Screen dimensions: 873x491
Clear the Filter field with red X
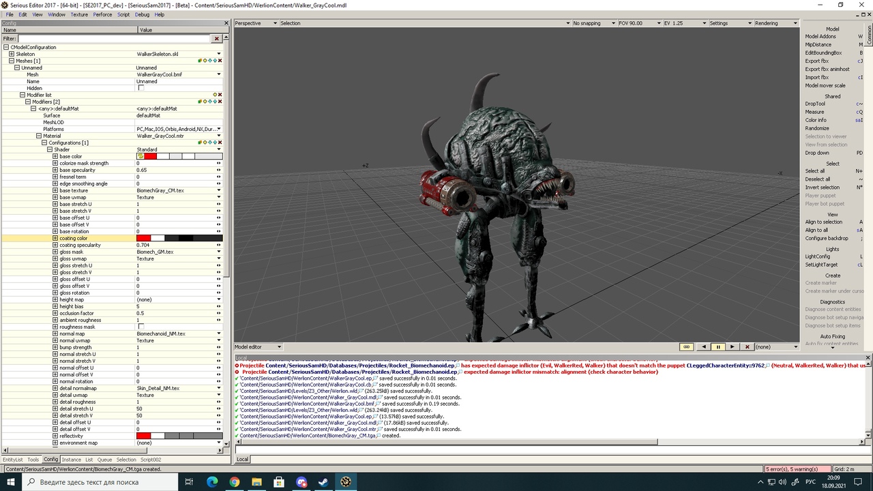(x=217, y=39)
